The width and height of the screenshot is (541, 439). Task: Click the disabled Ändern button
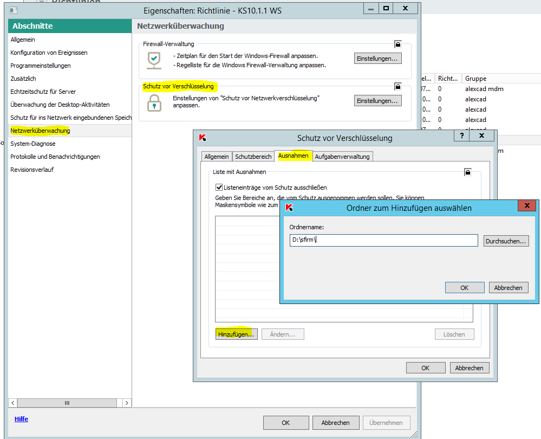coord(283,334)
